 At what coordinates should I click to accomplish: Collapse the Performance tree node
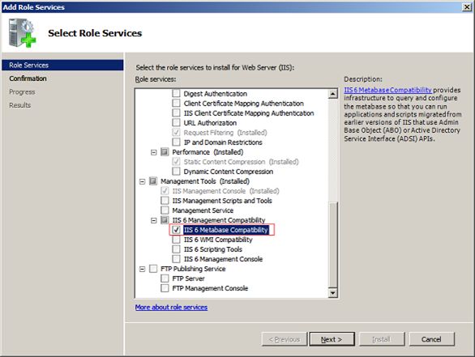[153, 152]
